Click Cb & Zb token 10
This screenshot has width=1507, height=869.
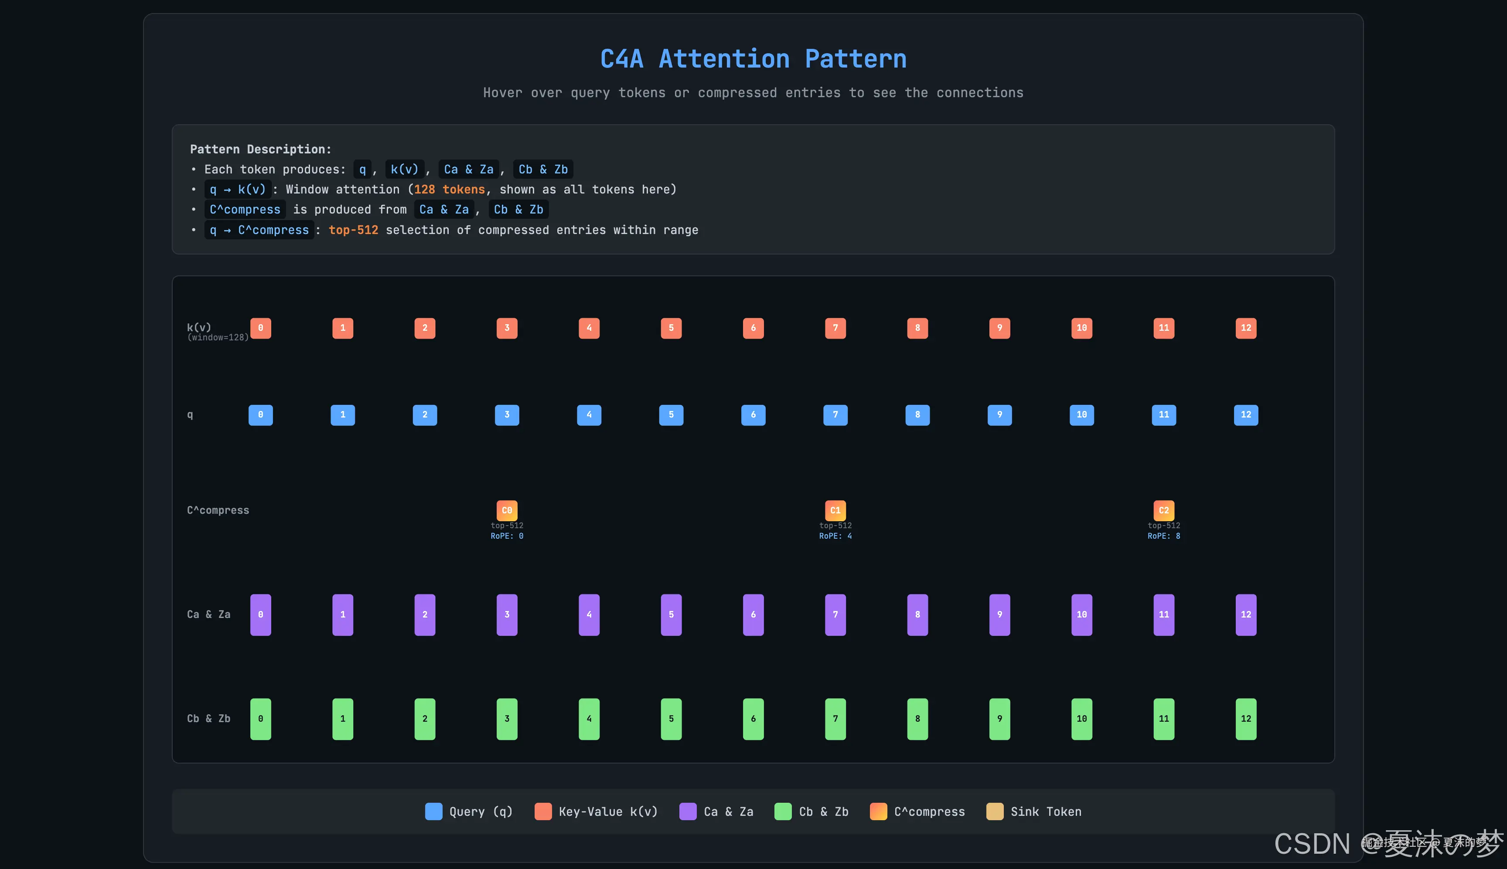pyautogui.click(x=1081, y=719)
